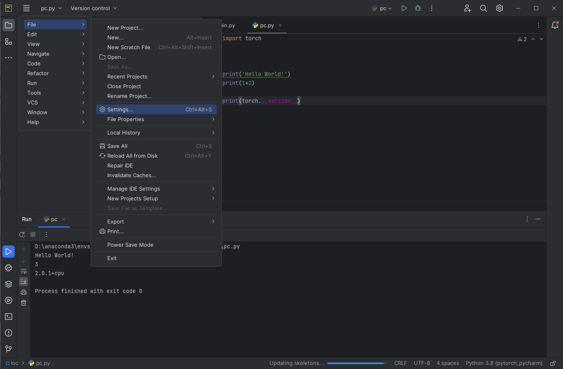563x369 pixels.
Task: Open the pc.py project dropdown in title bar
Action: point(51,8)
